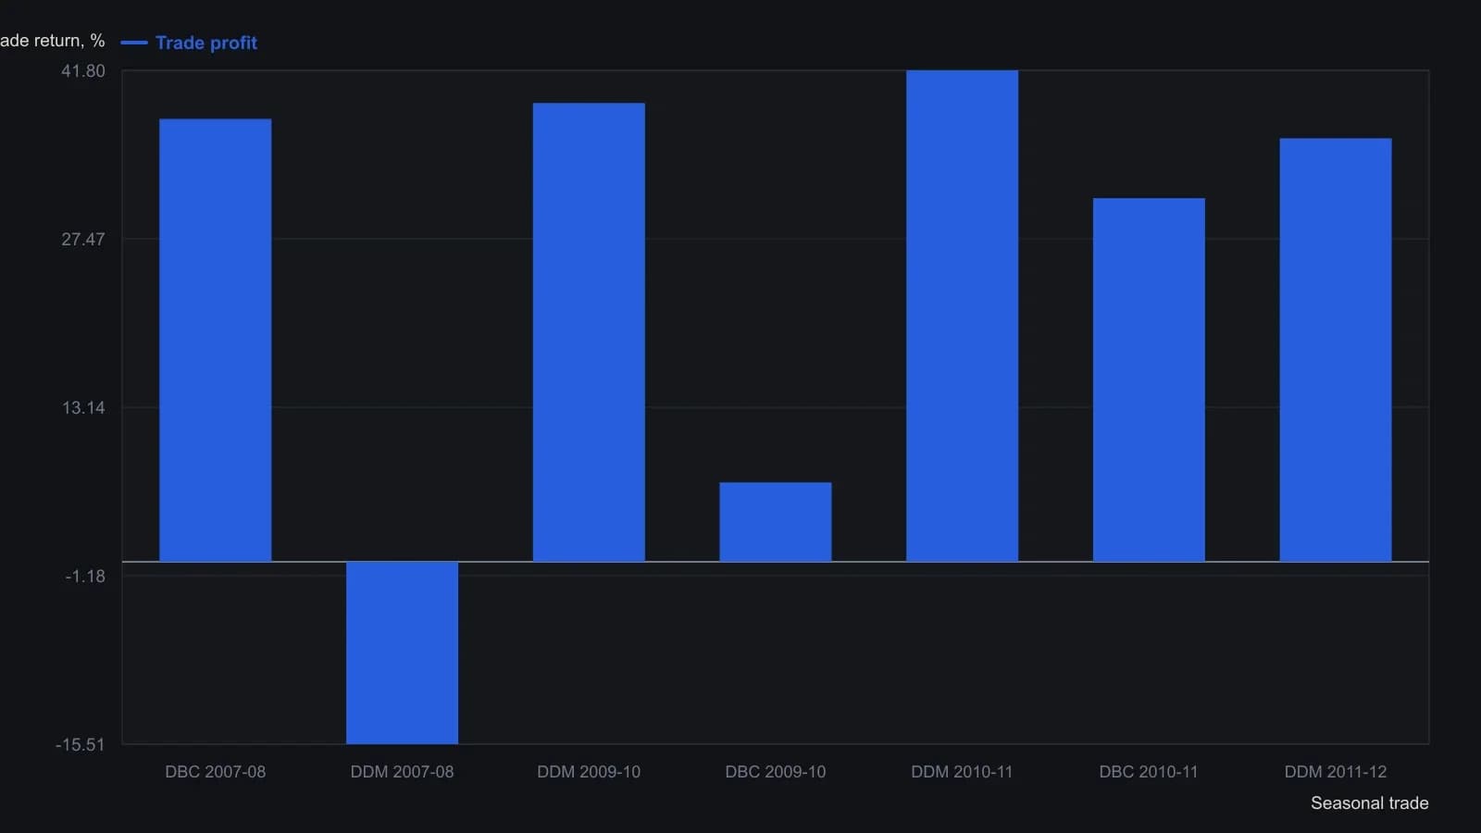Click the 'DBC 2010-11' axis label

coord(1149,772)
